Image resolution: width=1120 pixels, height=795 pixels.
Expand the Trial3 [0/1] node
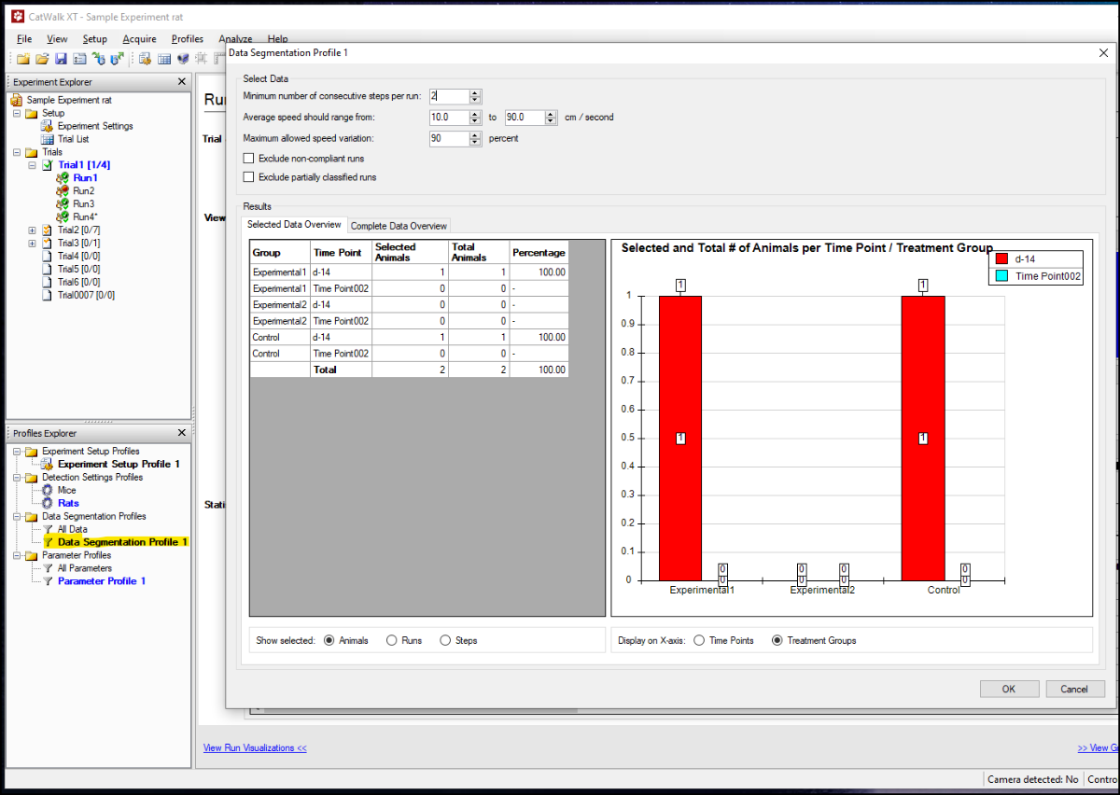point(33,243)
